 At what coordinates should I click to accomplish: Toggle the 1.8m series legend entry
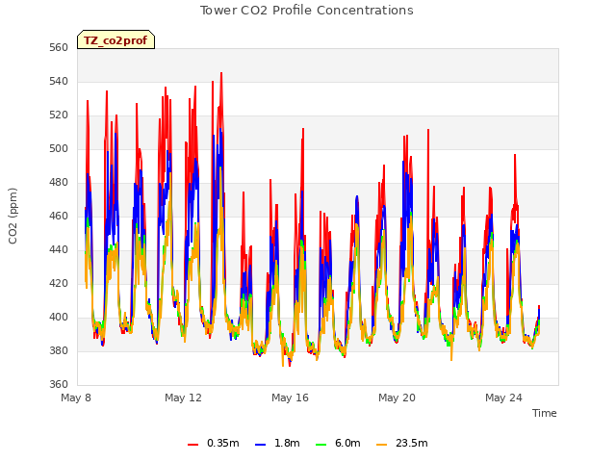277,443
